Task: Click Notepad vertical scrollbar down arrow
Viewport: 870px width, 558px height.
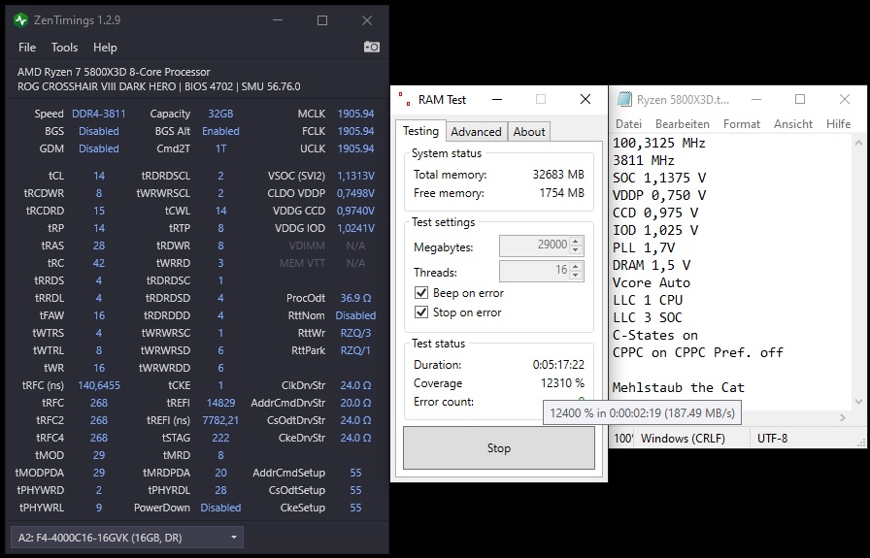Action: tap(858, 401)
